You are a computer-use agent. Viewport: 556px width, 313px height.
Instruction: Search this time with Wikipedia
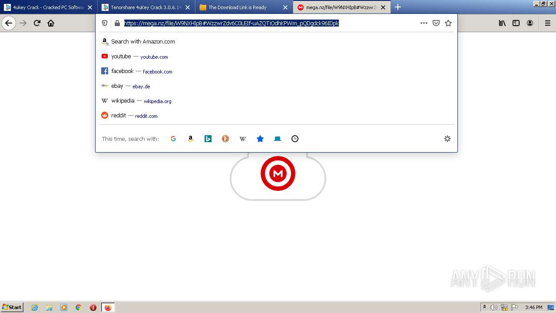click(x=243, y=139)
